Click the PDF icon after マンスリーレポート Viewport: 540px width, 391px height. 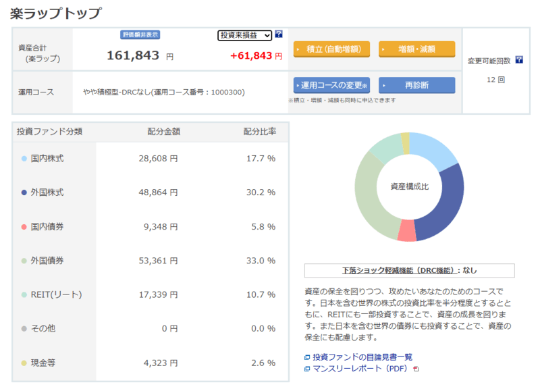point(416,369)
